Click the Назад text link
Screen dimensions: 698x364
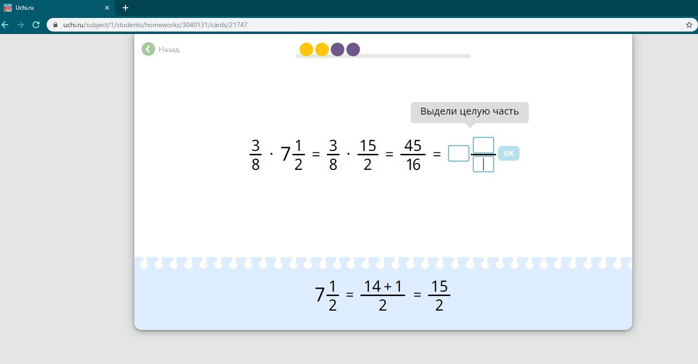pos(169,50)
